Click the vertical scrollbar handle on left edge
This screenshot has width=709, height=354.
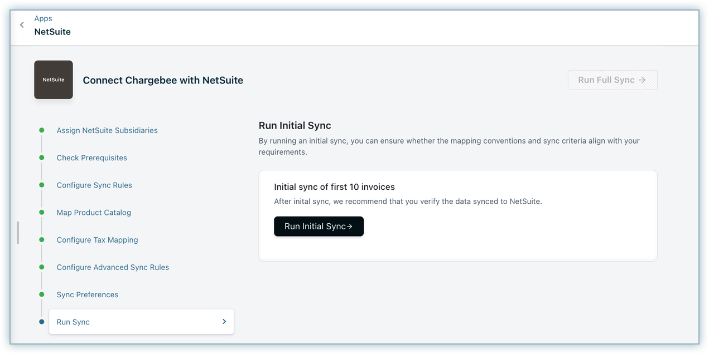pyautogui.click(x=18, y=233)
